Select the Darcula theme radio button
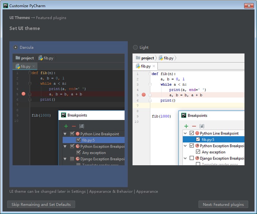 (15, 47)
